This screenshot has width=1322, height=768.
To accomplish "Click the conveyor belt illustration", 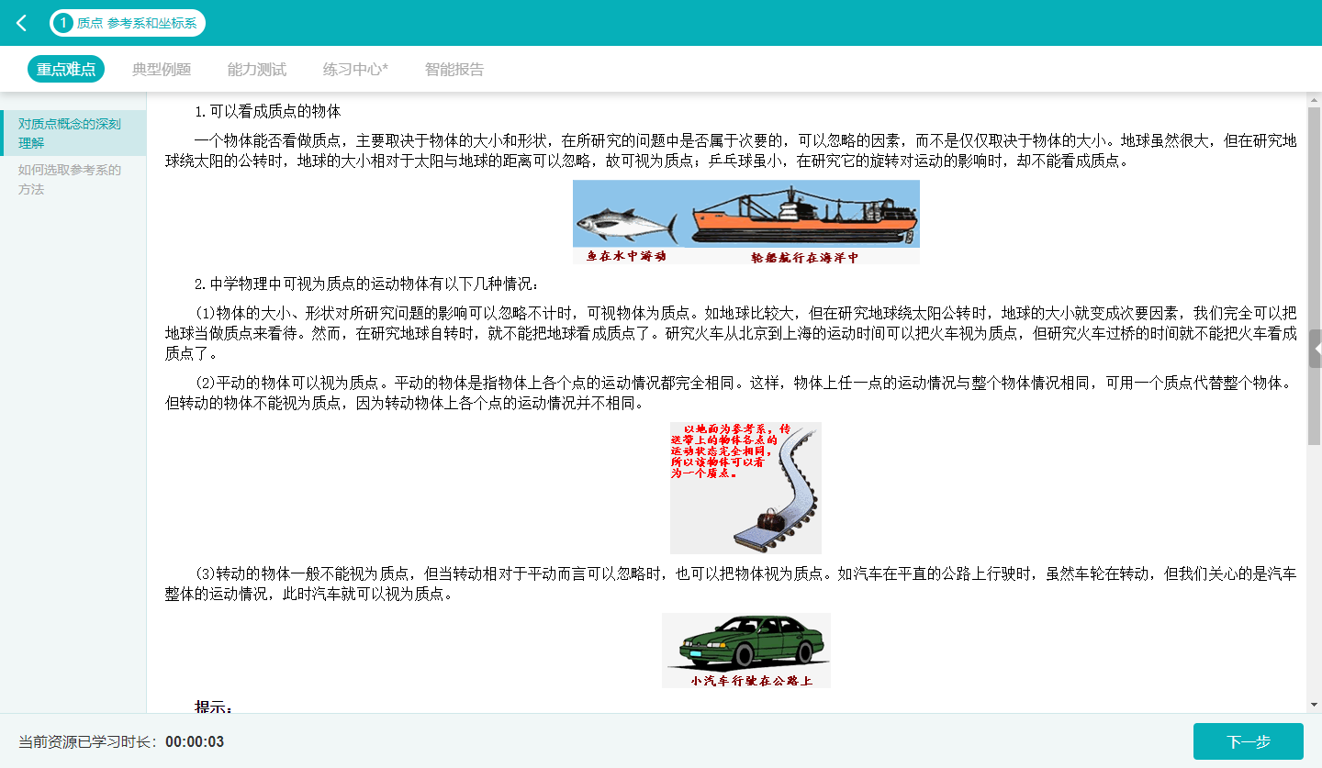I will click(x=745, y=487).
